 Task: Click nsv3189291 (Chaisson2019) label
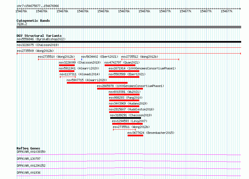(131, 115)
